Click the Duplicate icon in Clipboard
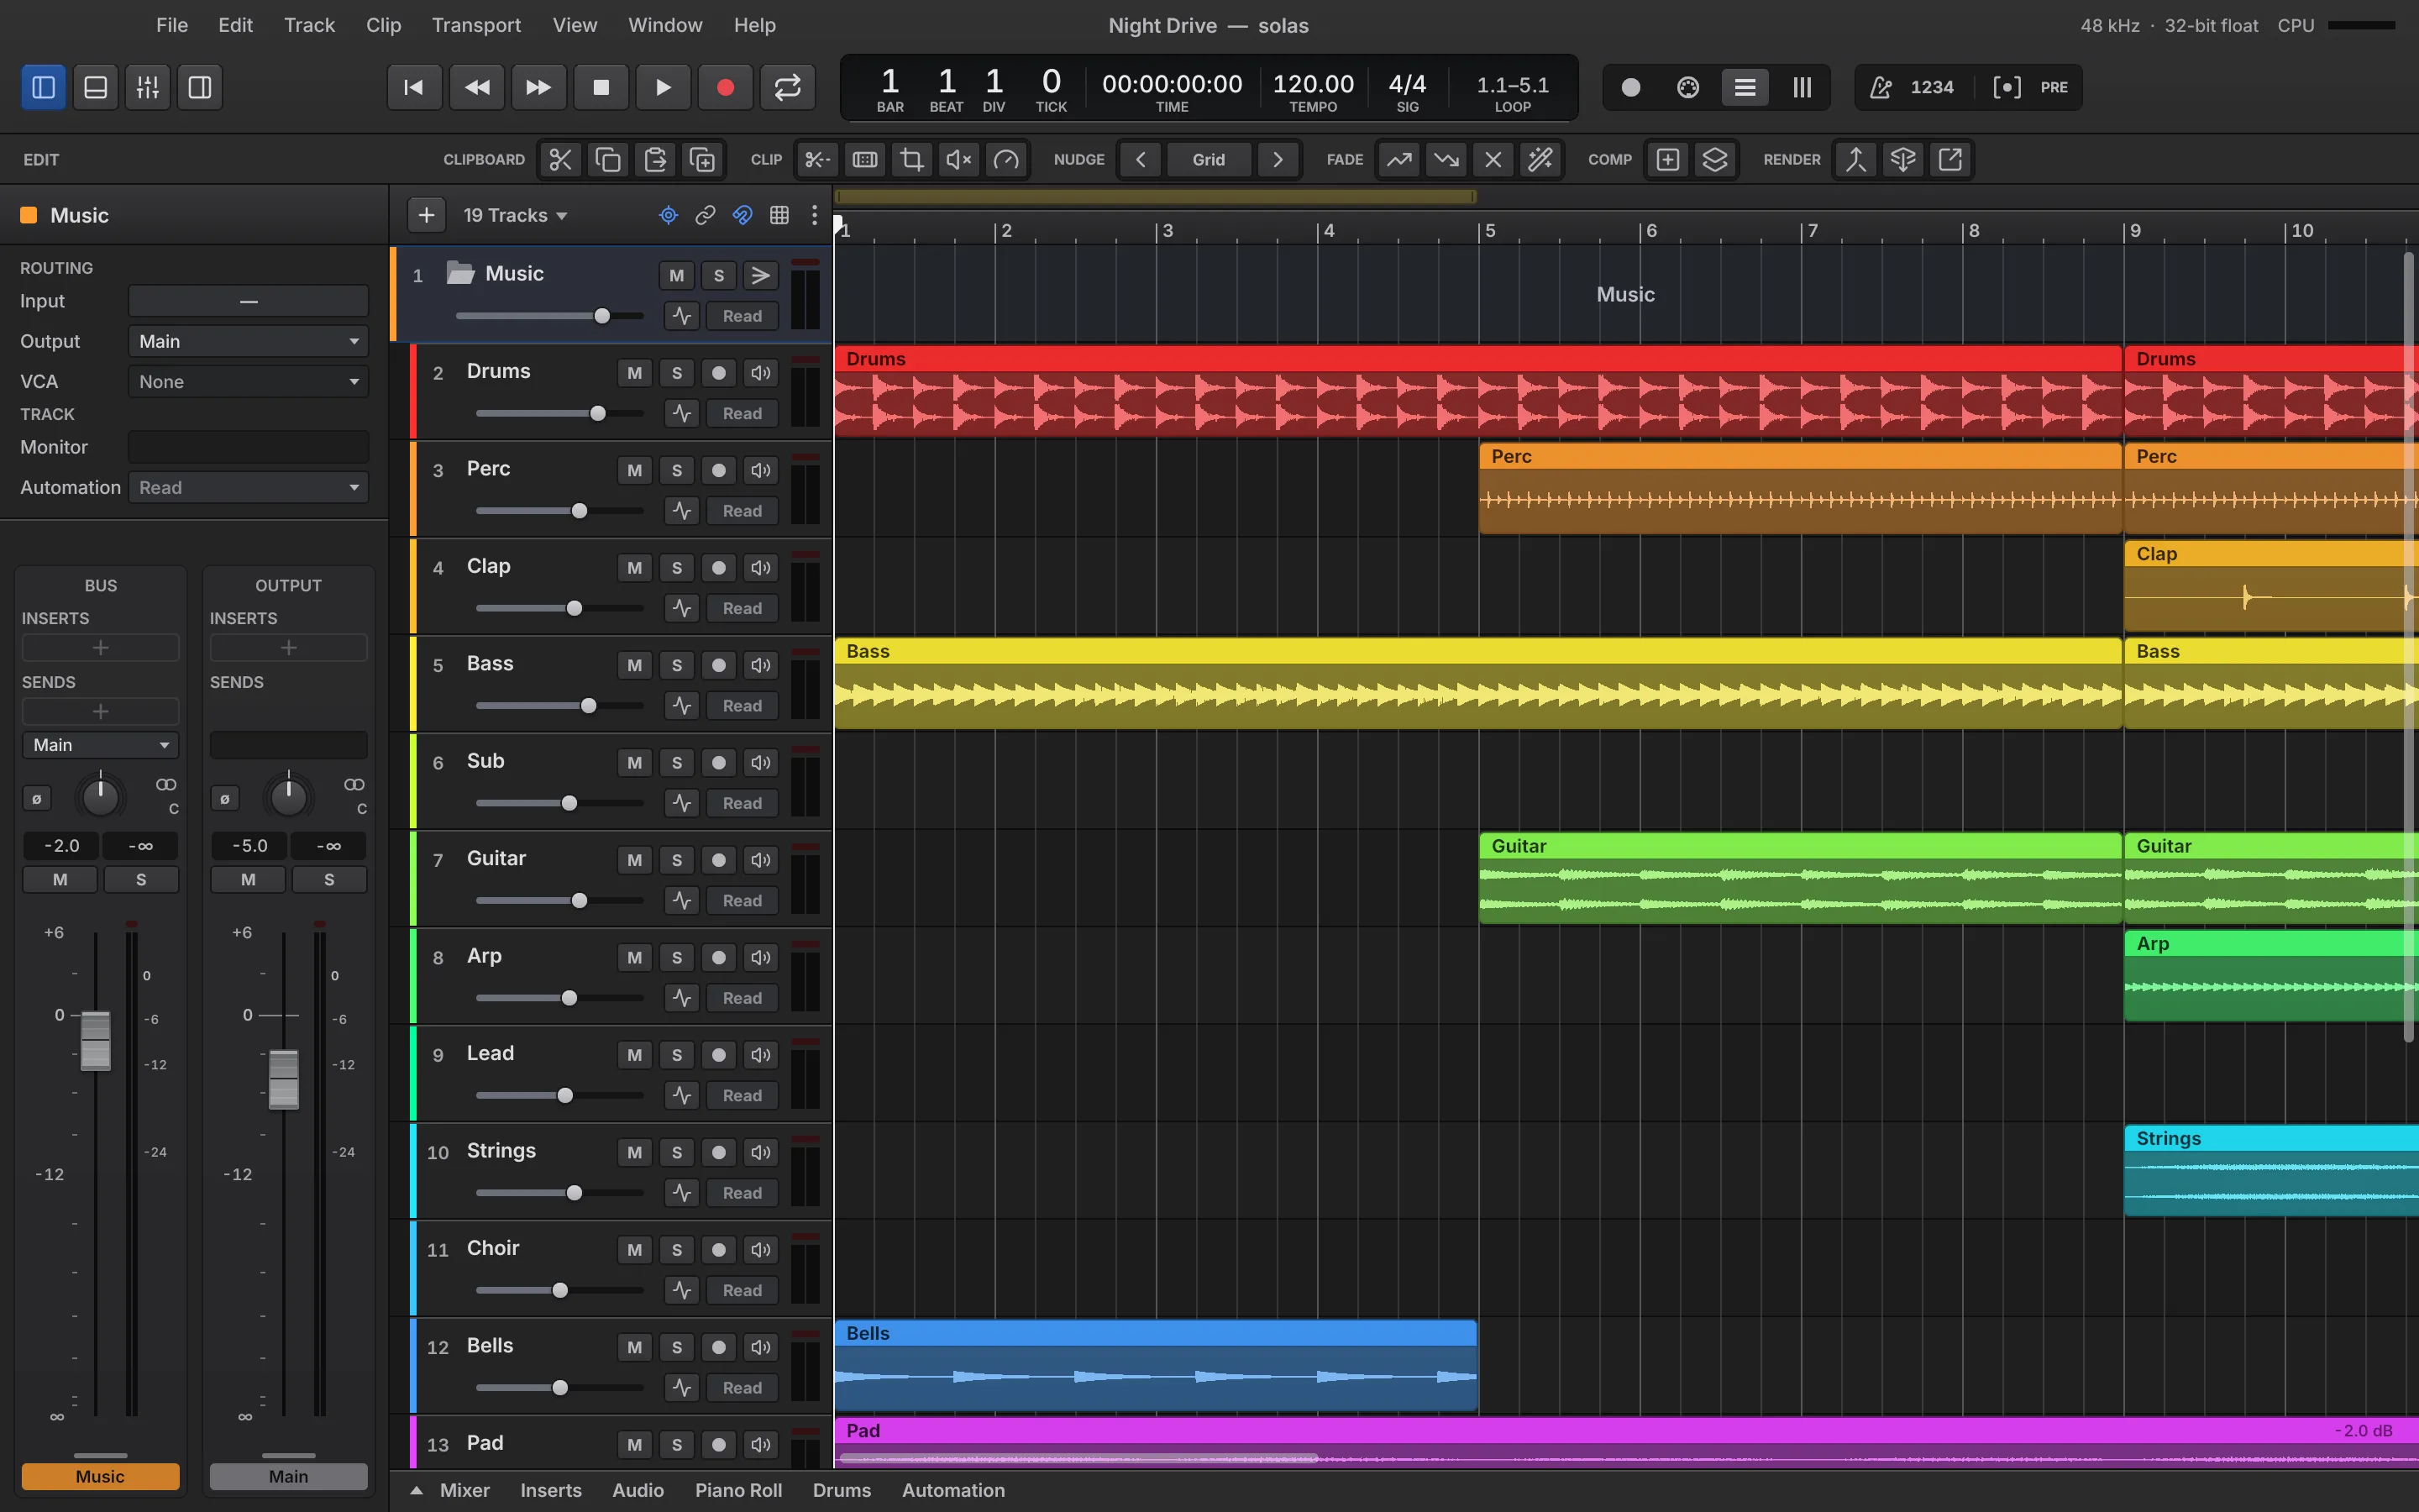 [703, 159]
